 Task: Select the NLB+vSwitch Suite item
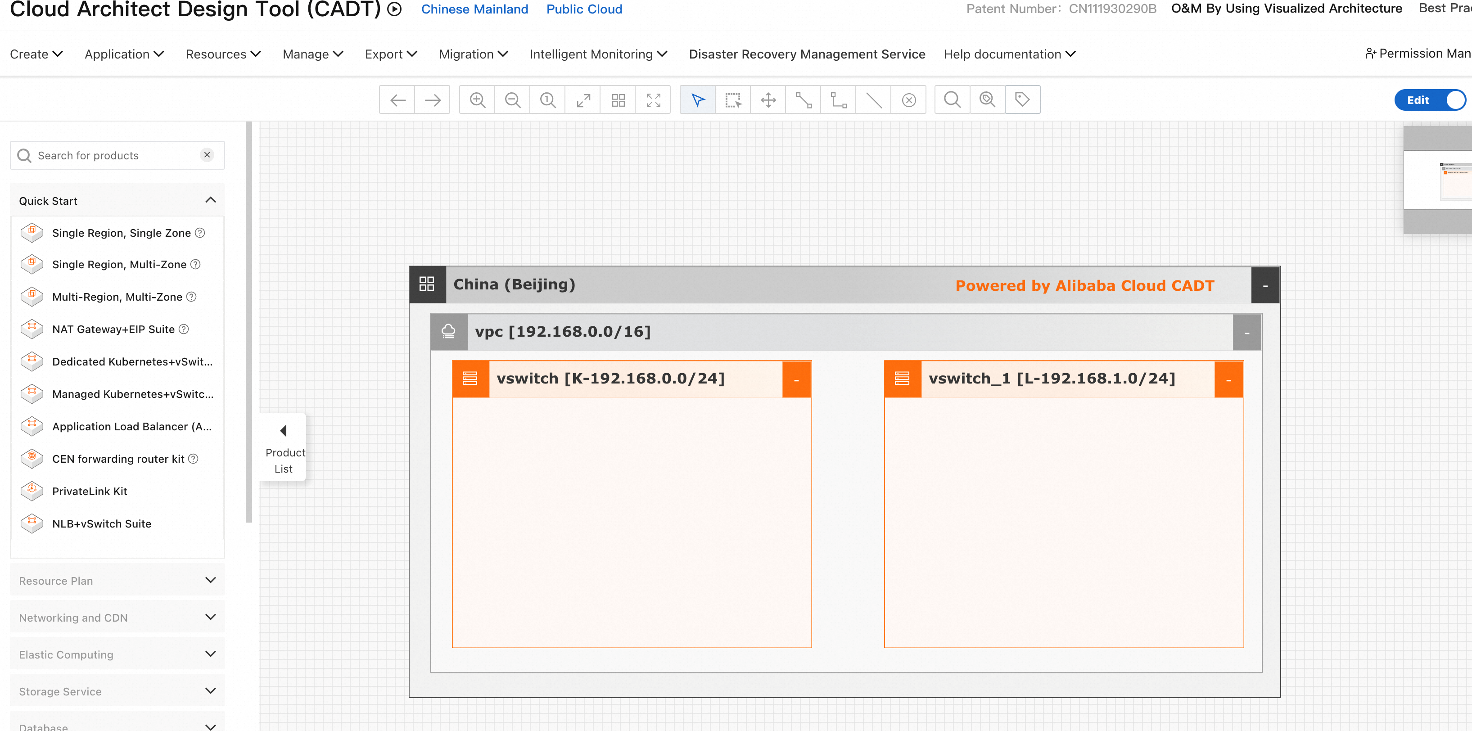[x=101, y=523]
